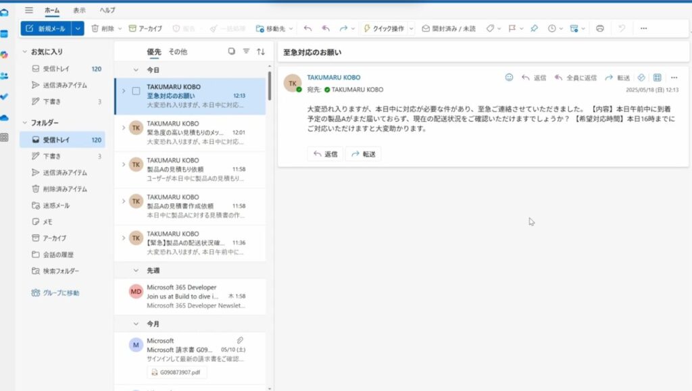This screenshot has height=391, width=692.
Task: Collapse the 今日 message group
Action: (122, 70)
